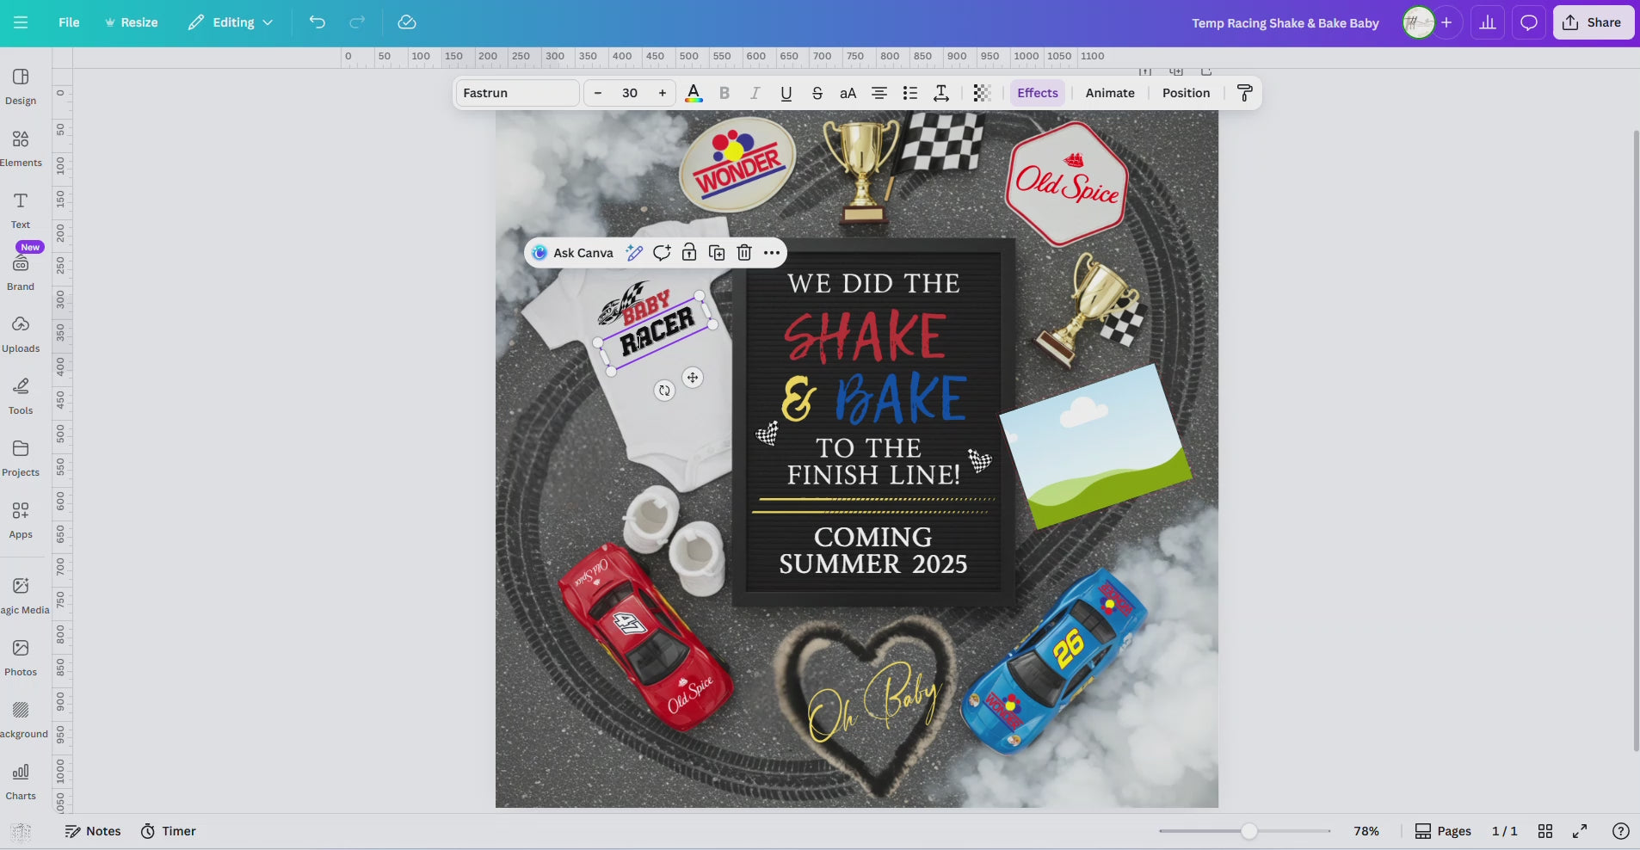Select the Text panel in the sidebar
This screenshot has height=850, width=1640.
(x=21, y=208)
